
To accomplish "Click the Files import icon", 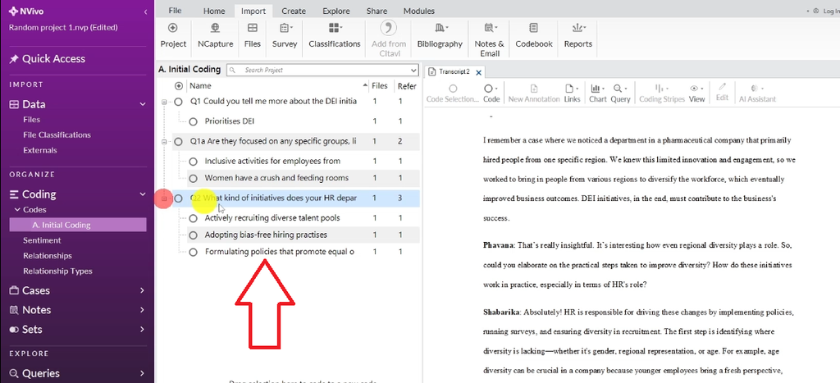I will click(252, 28).
